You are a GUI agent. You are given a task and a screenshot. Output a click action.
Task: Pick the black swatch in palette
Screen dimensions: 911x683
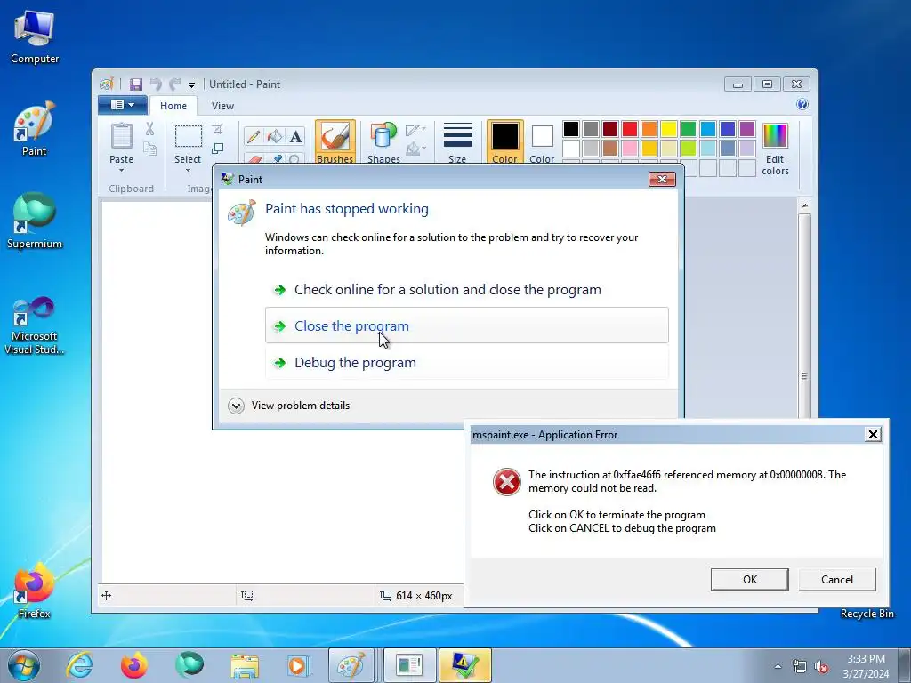click(x=571, y=129)
